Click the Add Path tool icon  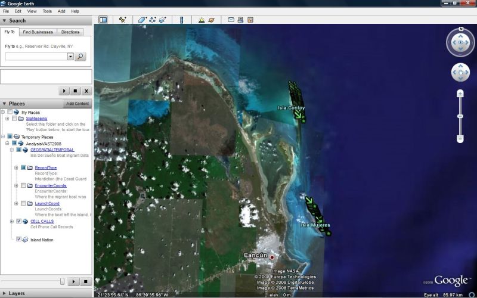click(x=152, y=20)
